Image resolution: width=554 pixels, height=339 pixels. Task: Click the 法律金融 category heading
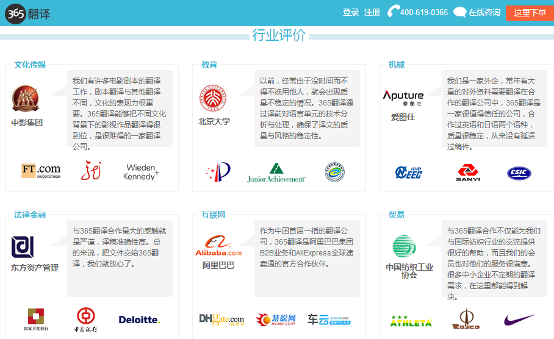(x=30, y=215)
